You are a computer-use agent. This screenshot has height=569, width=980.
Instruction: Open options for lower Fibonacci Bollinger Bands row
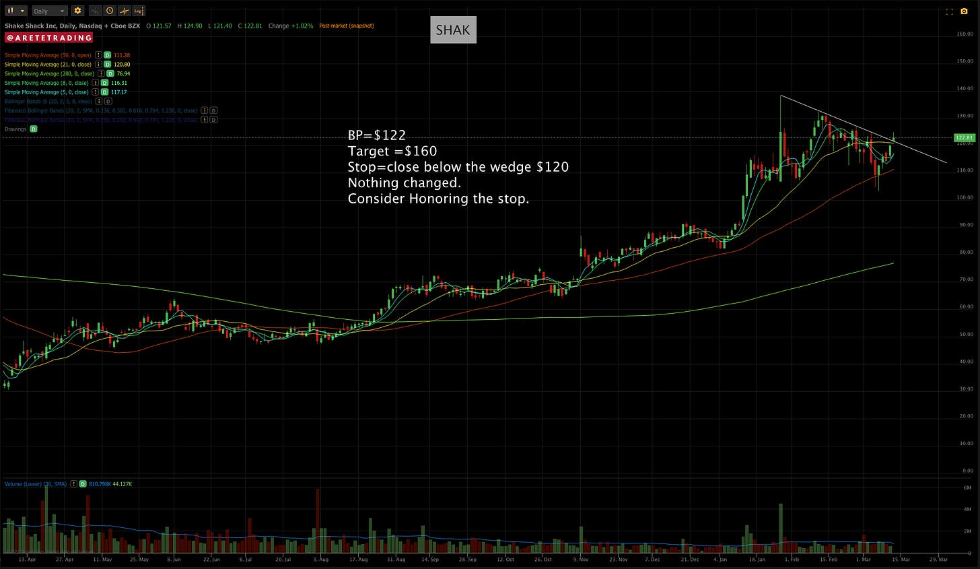pos(205,120)
